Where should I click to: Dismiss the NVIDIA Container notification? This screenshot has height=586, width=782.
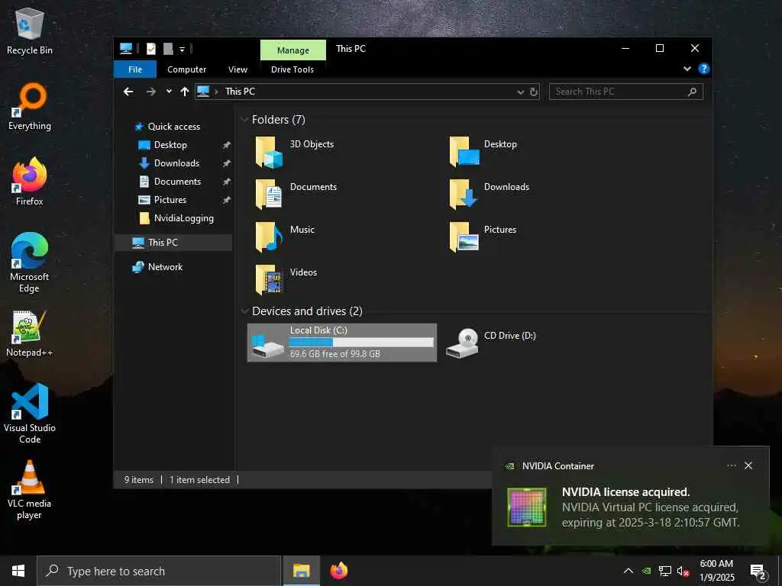pos(748,465)
